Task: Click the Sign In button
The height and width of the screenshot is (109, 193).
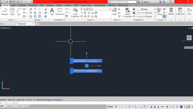Action: click(x=145, y=2)
